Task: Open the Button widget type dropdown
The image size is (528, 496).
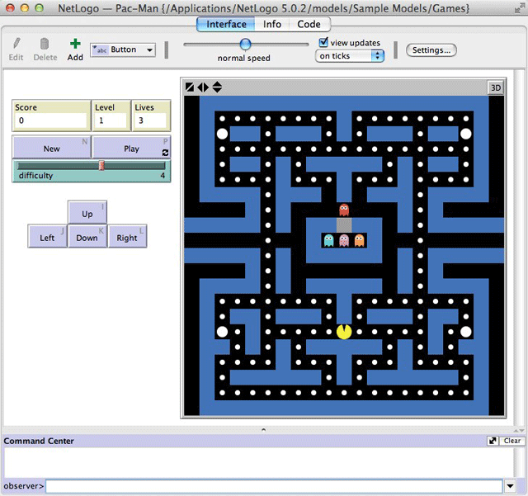Action: pos(123,50)
